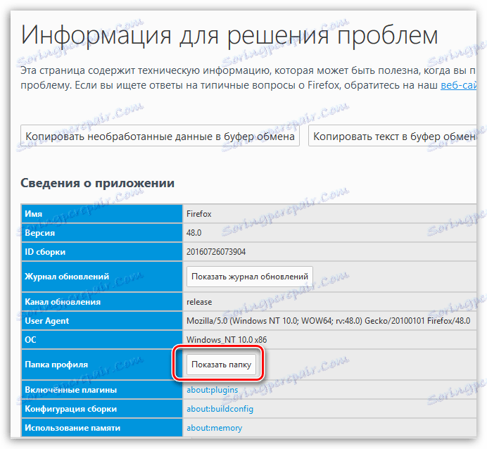Viewport: 487px width, 449px height.
Task: Select 'Windows_NT 10.0 x86' value
Action: click(x=227, y=340)
